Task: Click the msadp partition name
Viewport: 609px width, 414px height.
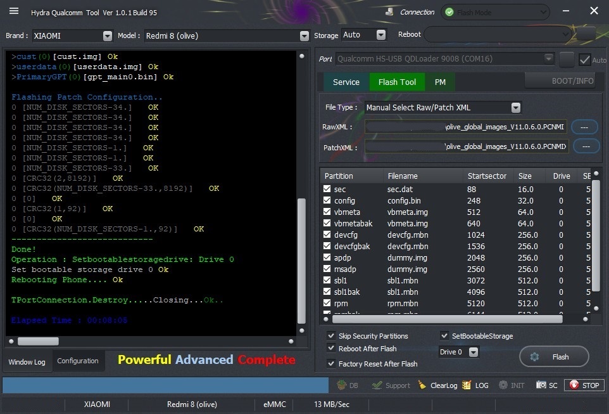Action: pos(345,269)
